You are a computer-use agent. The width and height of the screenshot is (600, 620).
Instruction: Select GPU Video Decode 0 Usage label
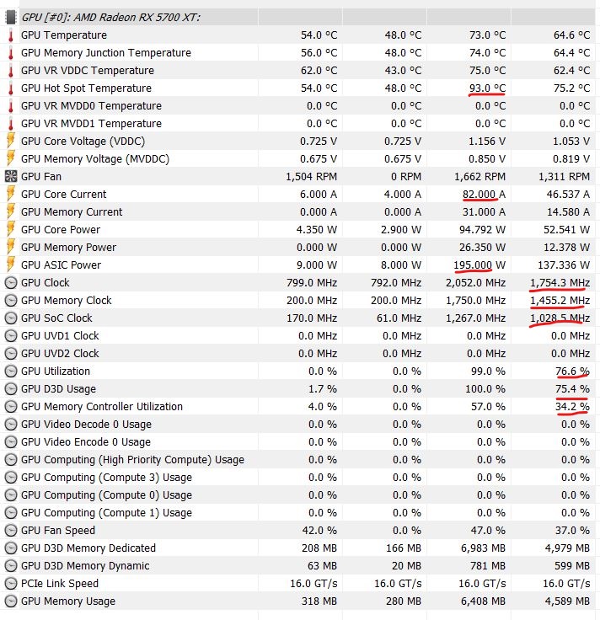click(86, 425)
